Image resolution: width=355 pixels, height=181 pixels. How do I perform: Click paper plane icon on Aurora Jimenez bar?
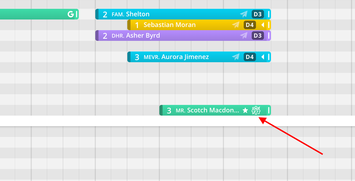(x=236, y=57)
